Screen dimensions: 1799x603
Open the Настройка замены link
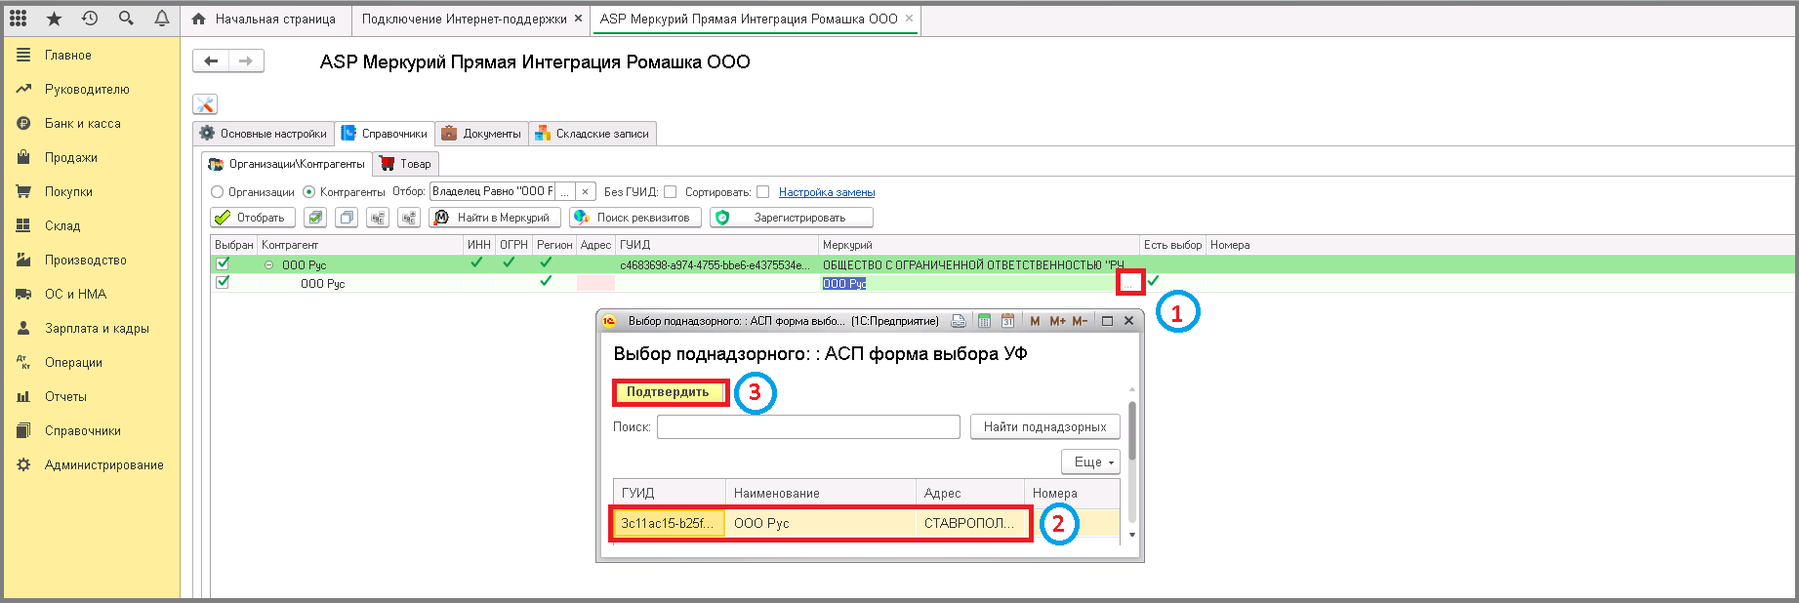pos(827,192)
